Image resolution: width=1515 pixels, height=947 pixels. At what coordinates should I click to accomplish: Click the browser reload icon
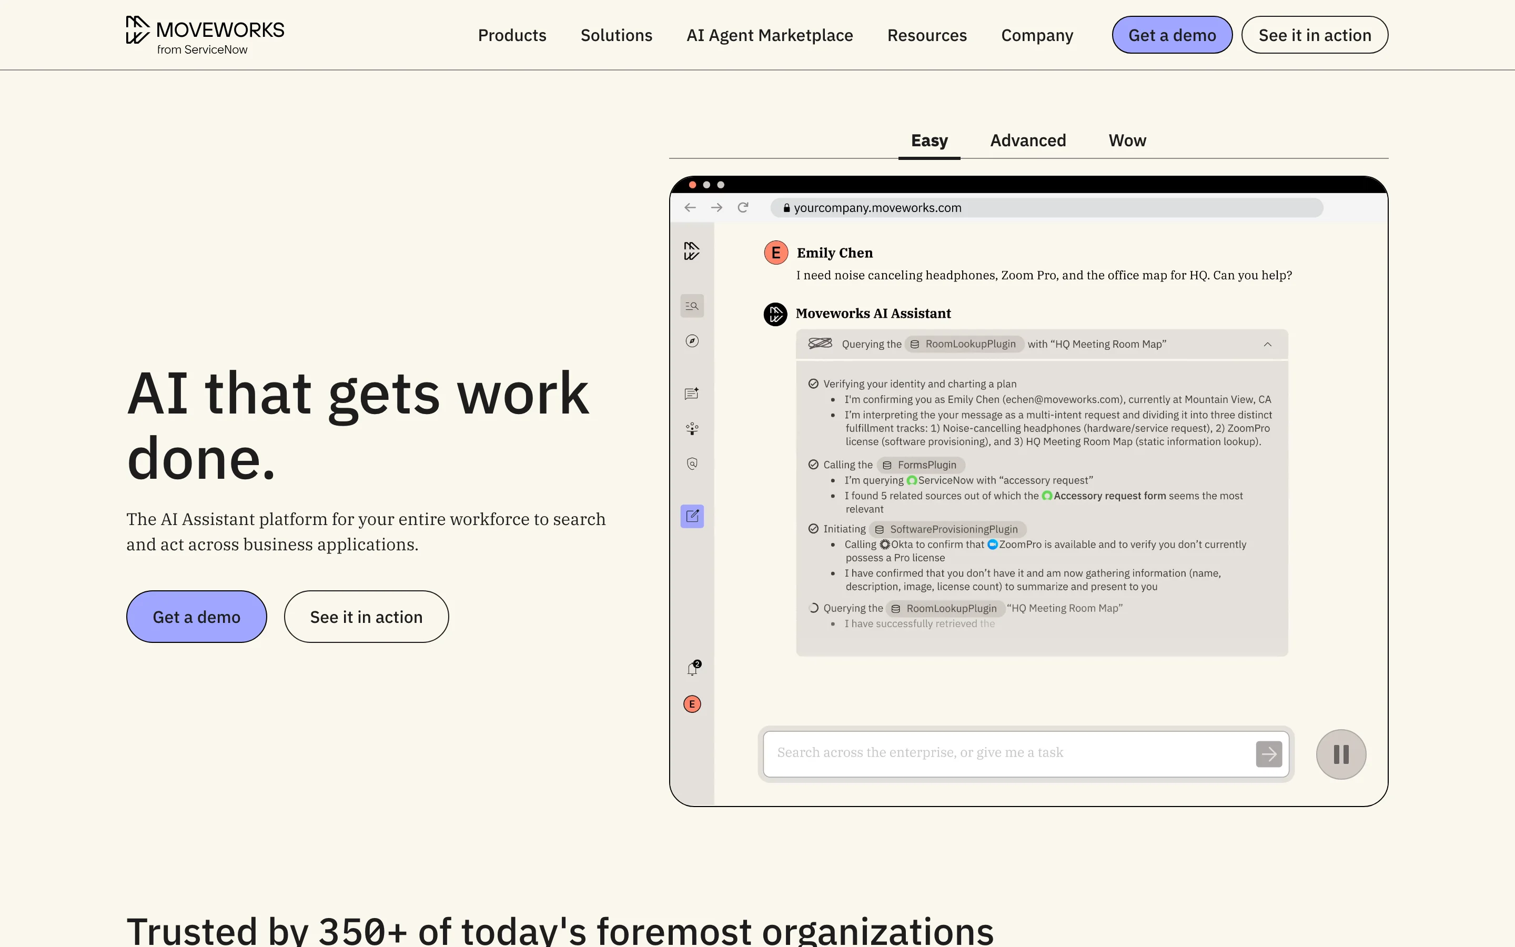[x=744, y=207]
